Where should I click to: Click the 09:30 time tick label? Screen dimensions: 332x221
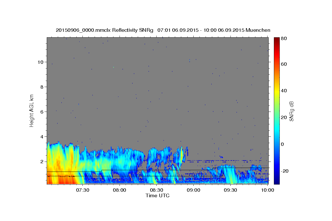(x=231, y=190)
